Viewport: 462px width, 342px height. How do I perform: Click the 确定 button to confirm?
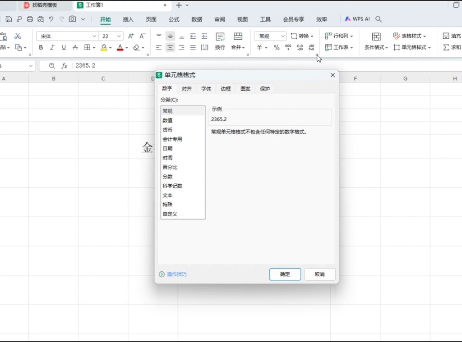[285, 274]
